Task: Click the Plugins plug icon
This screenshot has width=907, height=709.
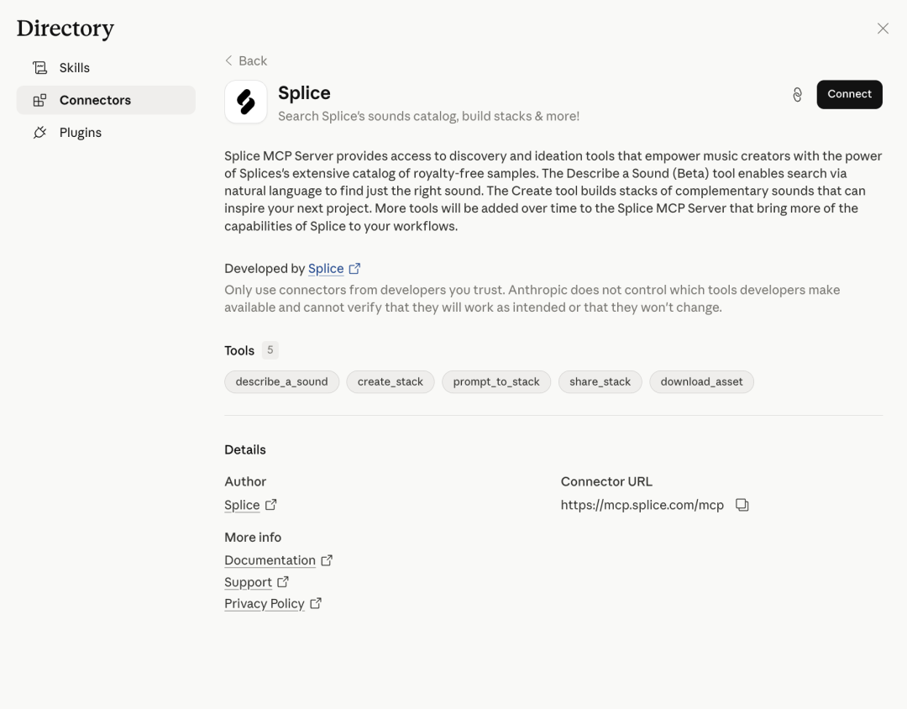Action: coord(39,133)
